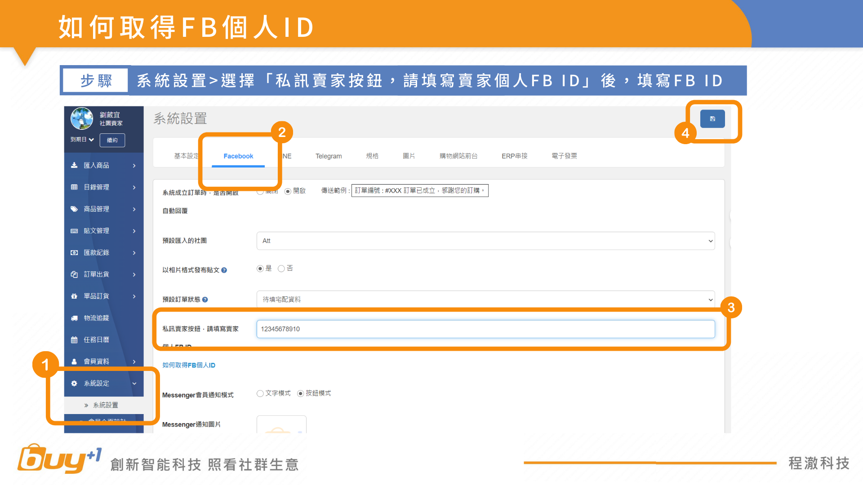Image resolution: width=863 pixels, height=485 pixels.
Task: Open the 預設訂單狀態 dropdown
Action: click(485, 299)
